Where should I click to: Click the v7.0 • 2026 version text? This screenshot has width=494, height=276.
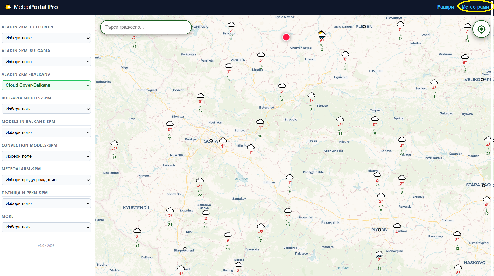46,246
